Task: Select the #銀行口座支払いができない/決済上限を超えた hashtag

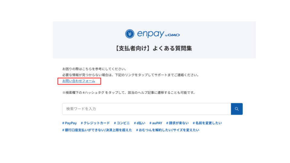Action: [97, 130]
